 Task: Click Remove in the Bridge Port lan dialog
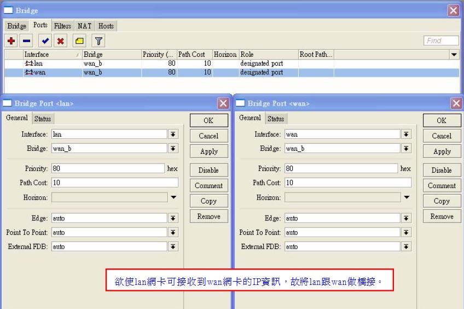(208, 217)
